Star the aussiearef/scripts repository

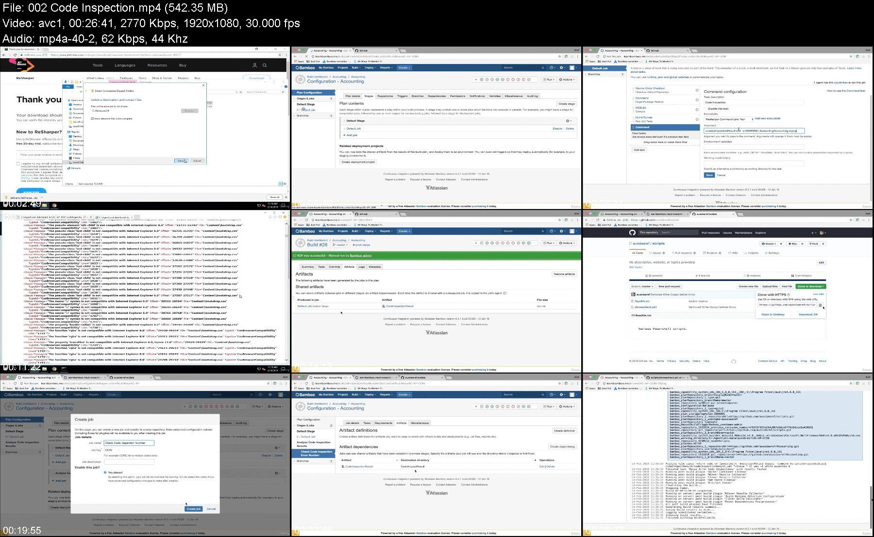tap(793, 244)
